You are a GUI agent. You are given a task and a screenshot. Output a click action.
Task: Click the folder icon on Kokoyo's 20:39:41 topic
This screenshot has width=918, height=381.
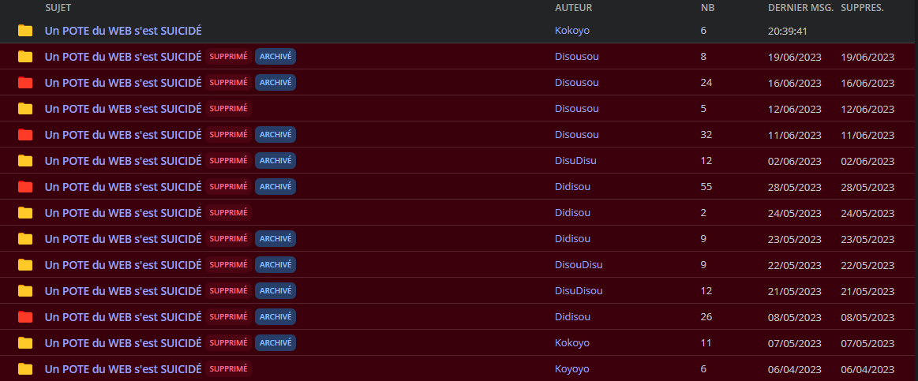click(x=25, y=31)
